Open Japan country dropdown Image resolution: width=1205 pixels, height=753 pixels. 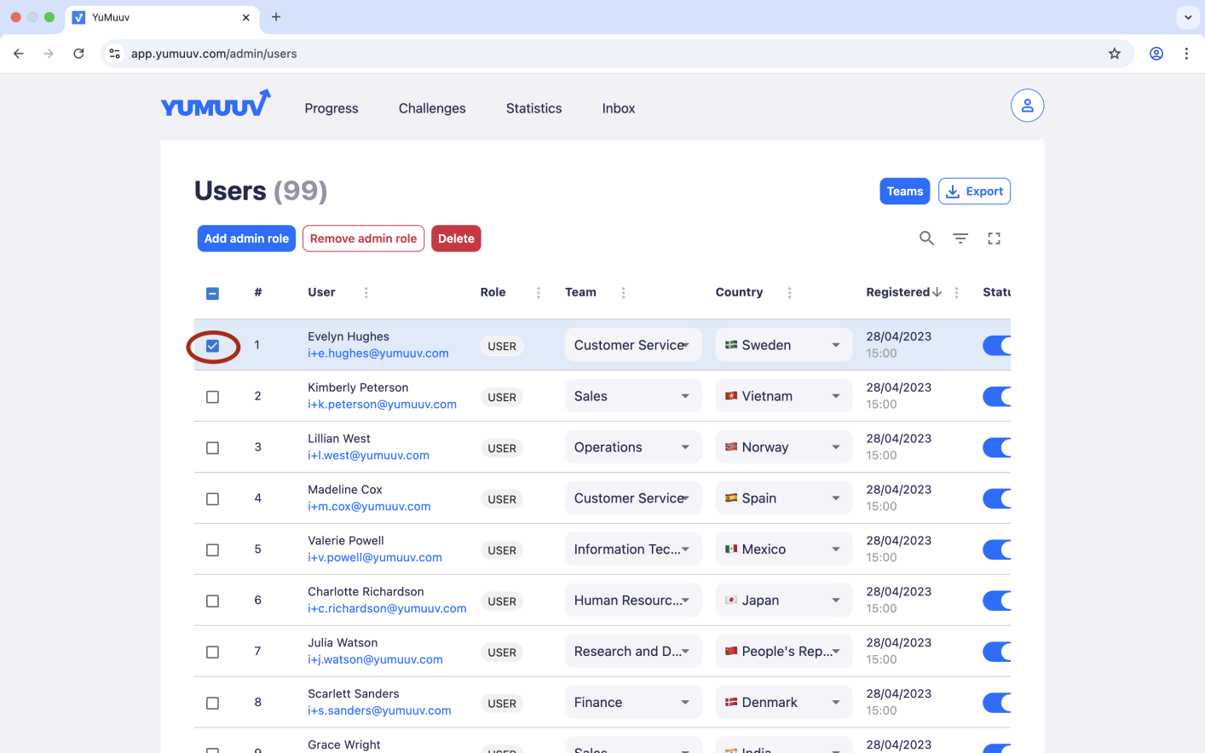point(784,601)
